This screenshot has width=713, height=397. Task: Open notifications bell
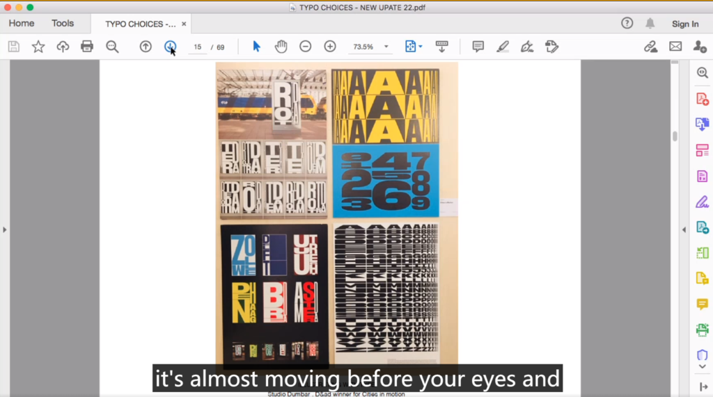click(650, 23)
